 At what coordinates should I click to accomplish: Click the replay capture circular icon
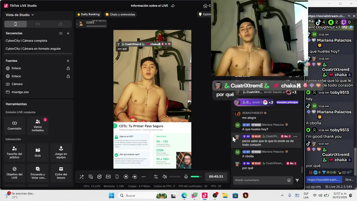tap(135, 177)
